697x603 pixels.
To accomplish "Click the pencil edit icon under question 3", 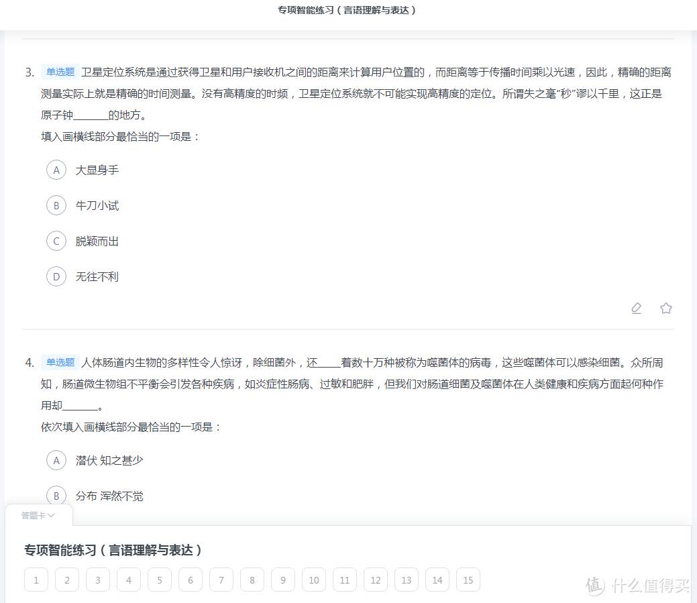I will (636, 308).
